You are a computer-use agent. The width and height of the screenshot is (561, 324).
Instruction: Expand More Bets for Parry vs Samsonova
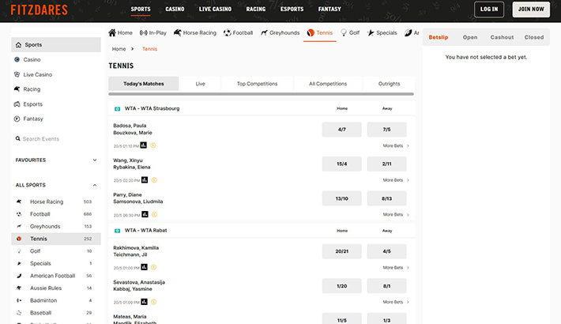(396, 214)
